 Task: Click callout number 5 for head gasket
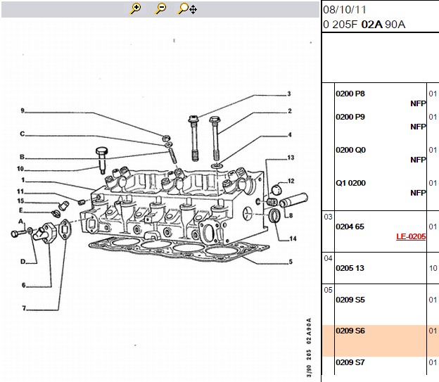291,262
